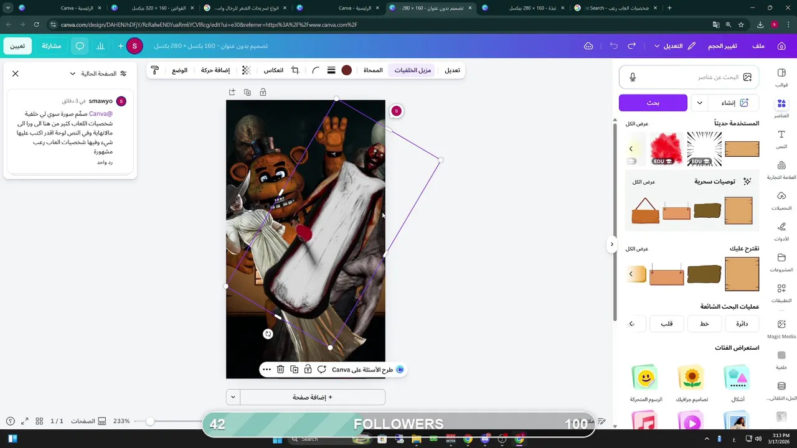The height and width of the screenshot is (448, 797).
Task: Show more popular searches with the arrow
Action: [631, 324]
